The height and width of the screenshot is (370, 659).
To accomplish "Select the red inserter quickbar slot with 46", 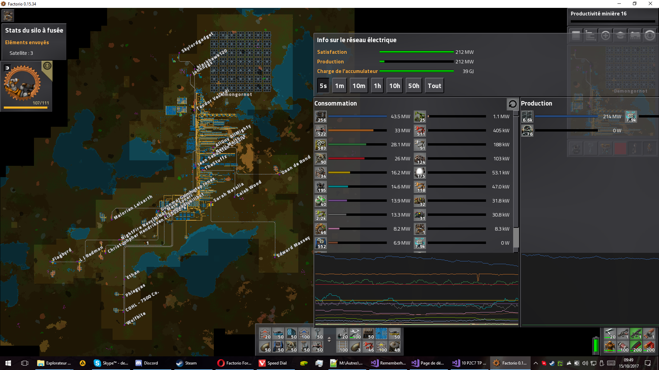I will point(369,347).
